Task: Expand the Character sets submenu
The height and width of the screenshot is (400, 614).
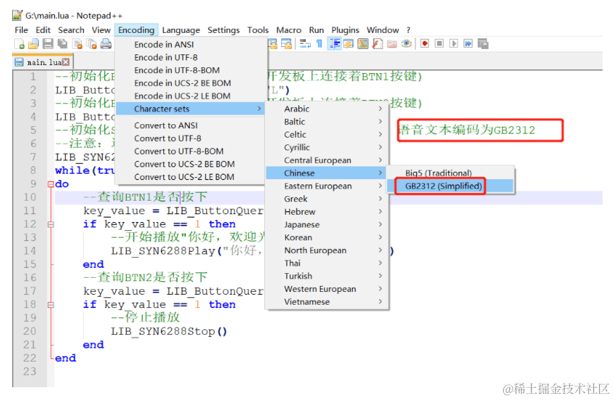Action: click(x=191, y=109)
